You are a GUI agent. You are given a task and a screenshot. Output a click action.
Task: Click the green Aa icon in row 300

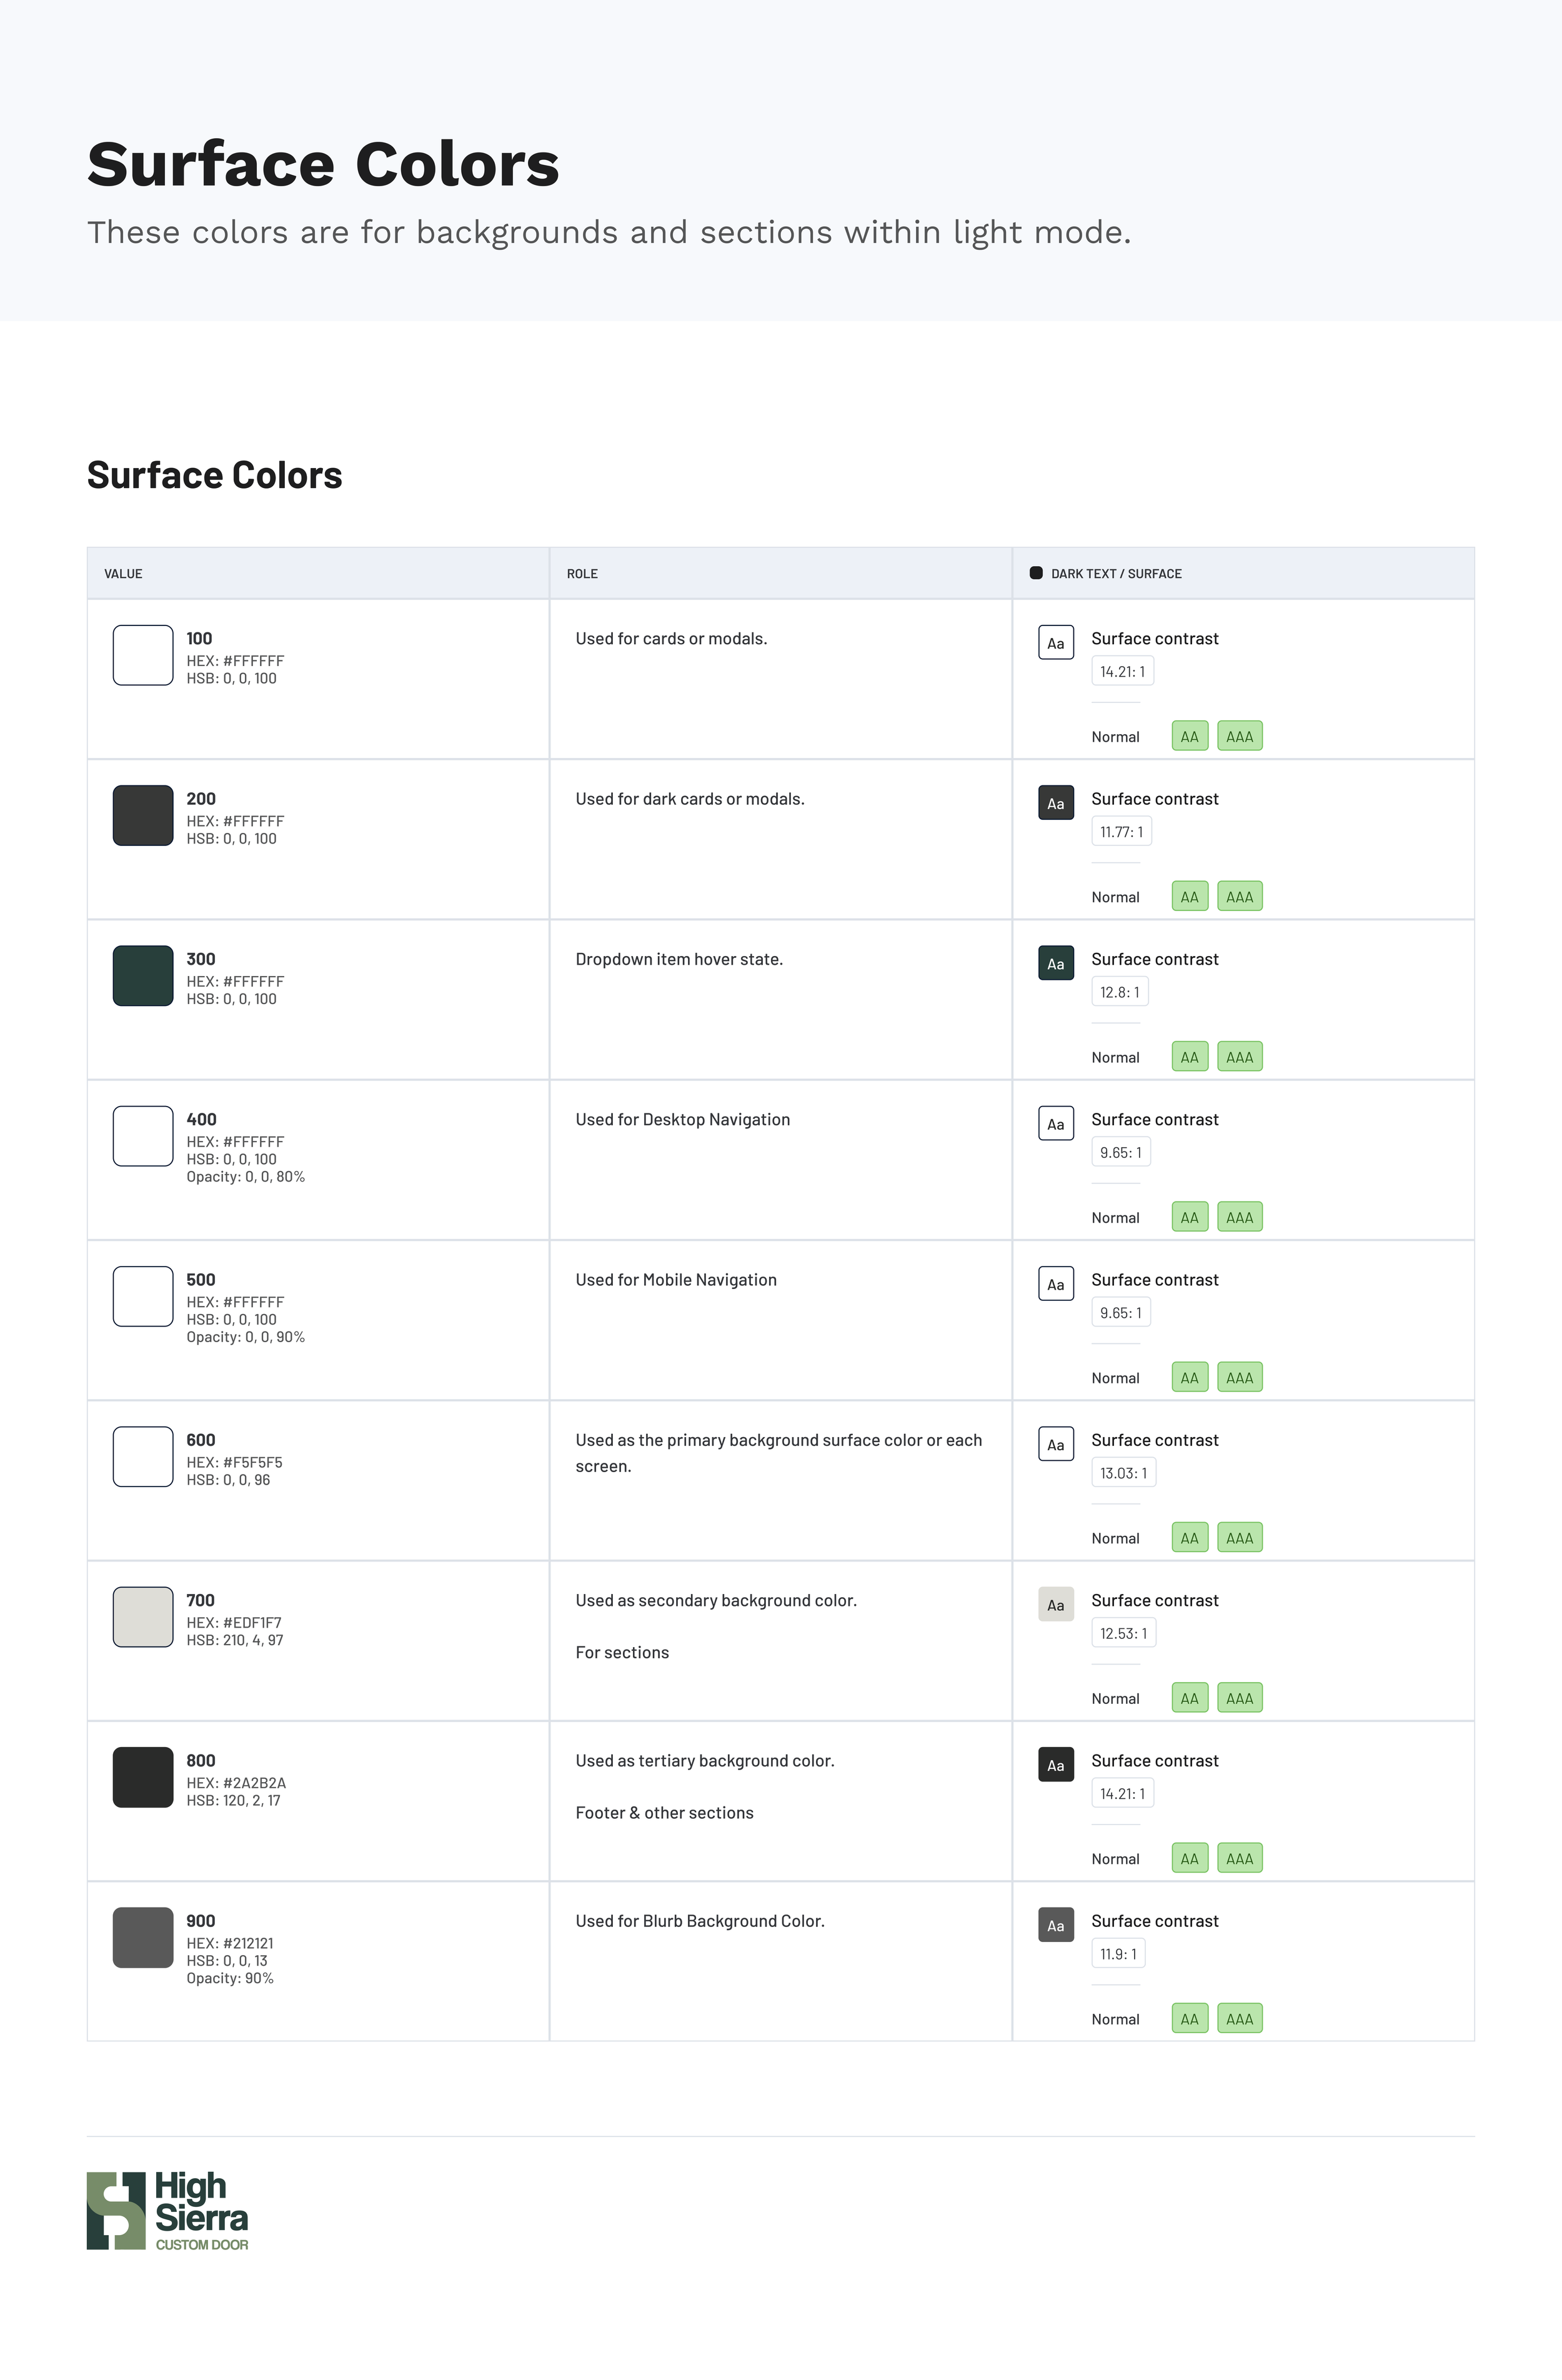pyautogui.click(x=1055, y=963)
